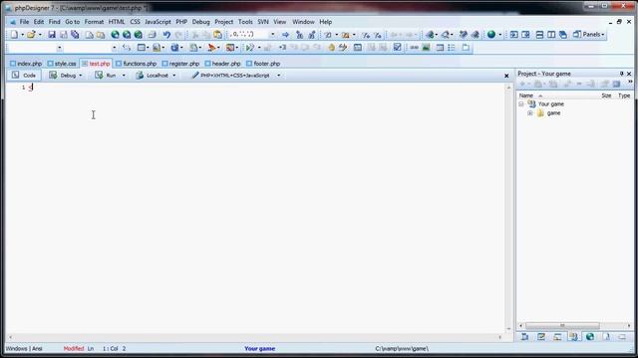Open the File menu

pos(24,22)
